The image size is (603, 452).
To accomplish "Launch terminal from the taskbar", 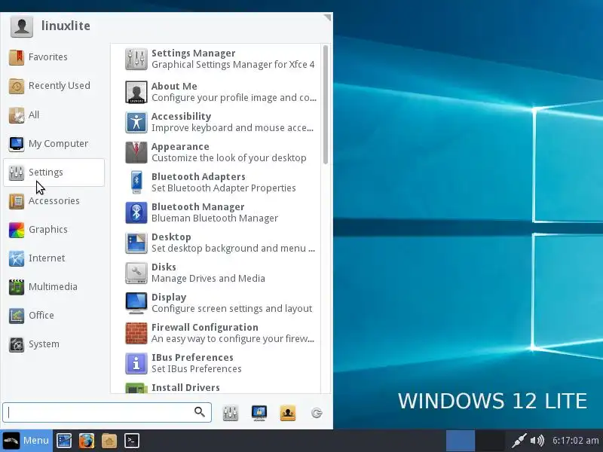I will pos(131,441).
